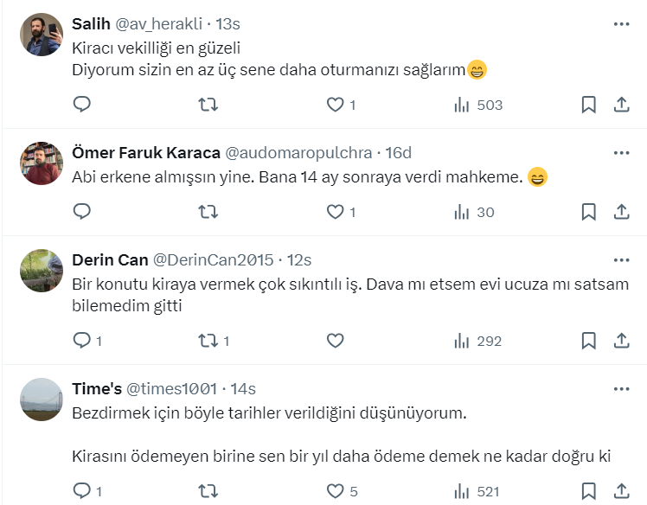
Task: Like Derin Can's tweet
Action: [335, 341]
